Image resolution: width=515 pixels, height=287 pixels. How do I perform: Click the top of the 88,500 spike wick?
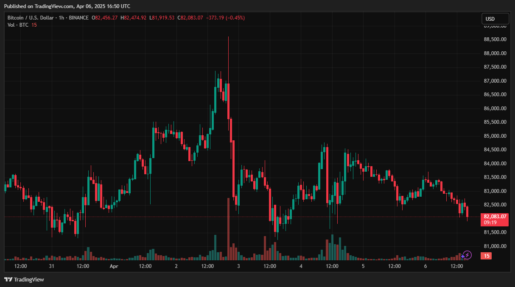(x=229, y=38)
